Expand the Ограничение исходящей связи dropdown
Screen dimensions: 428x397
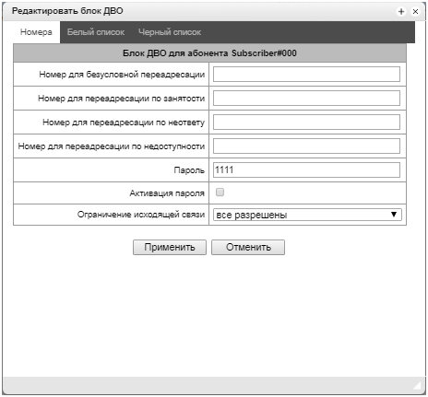pos(307,215)
